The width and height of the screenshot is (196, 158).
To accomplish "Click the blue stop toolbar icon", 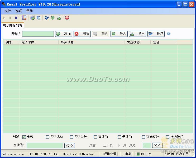I will [16, 18].
